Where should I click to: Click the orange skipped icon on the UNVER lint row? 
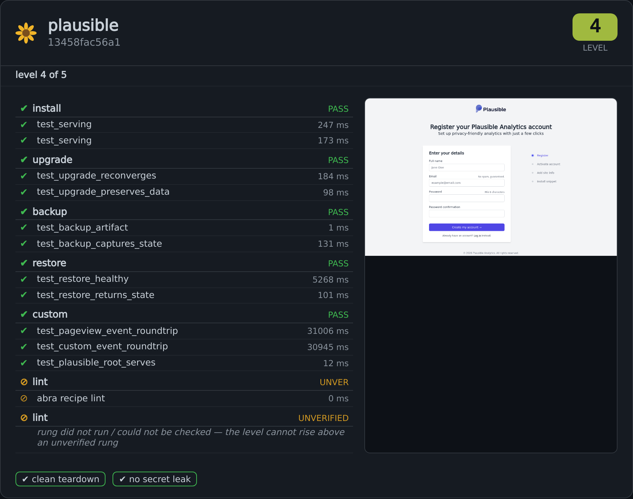point(24,382)
